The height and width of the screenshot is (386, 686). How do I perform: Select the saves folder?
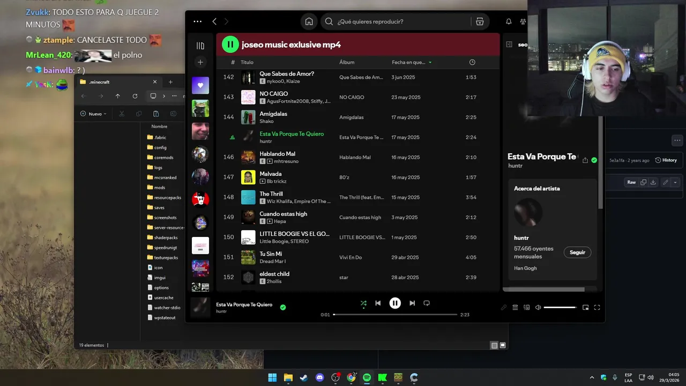(159, 207)
